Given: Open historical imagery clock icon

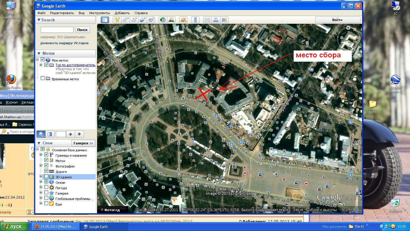Looking at the screenshot, I should pyautogui.click(x=163, y=20).
